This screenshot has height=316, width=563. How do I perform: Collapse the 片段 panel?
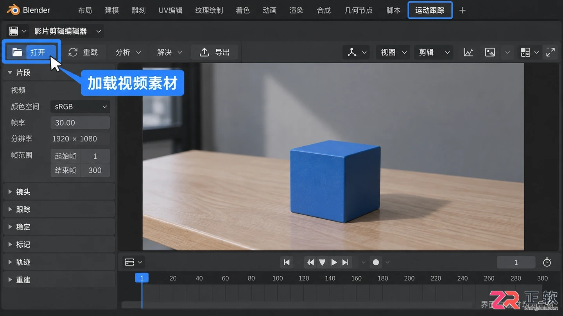coord(59,73)
